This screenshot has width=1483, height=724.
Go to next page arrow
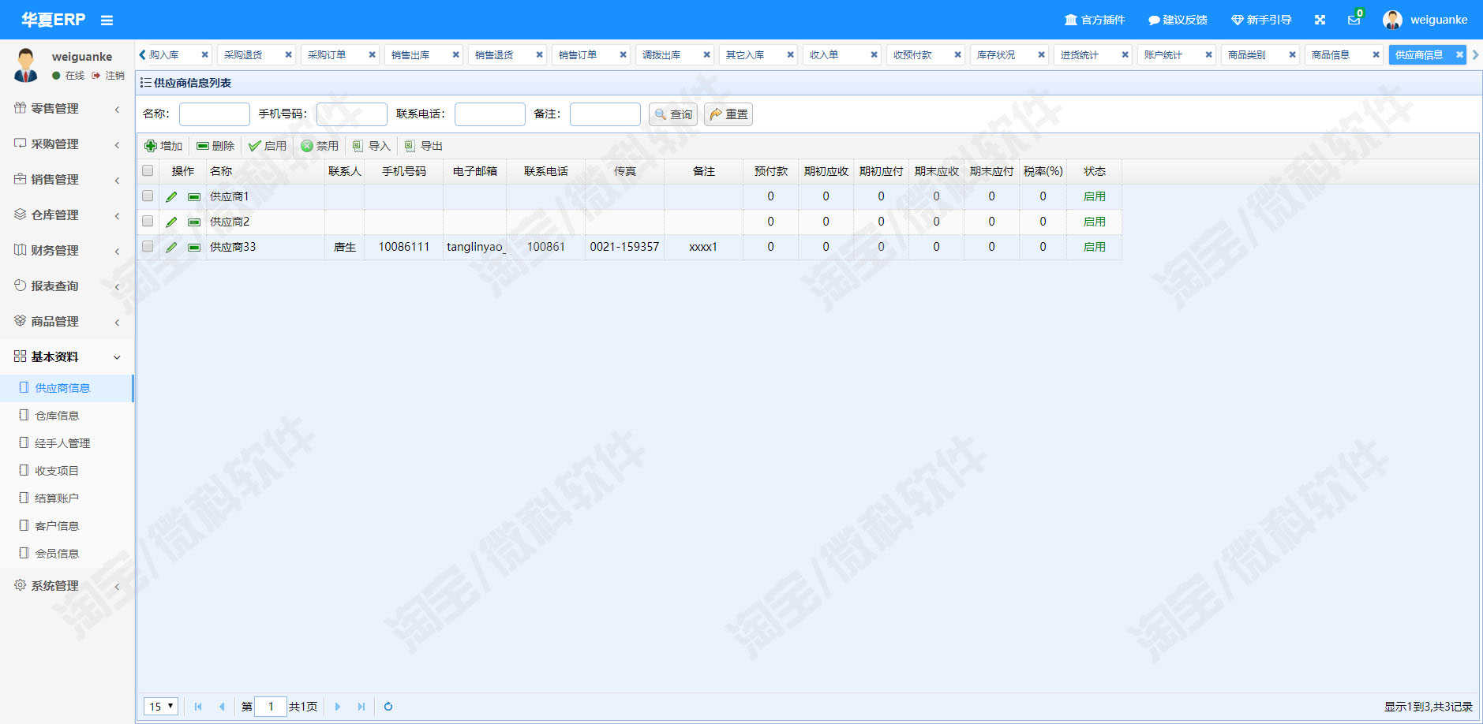[x=337, y=706]
